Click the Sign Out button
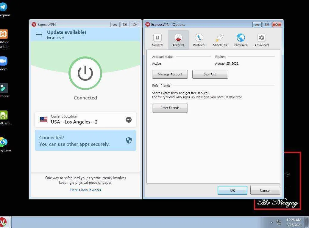 210,74
